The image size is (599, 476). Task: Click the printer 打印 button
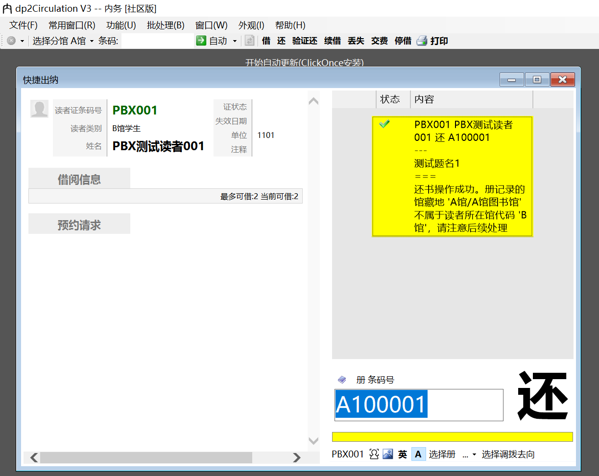click(432, 41)
